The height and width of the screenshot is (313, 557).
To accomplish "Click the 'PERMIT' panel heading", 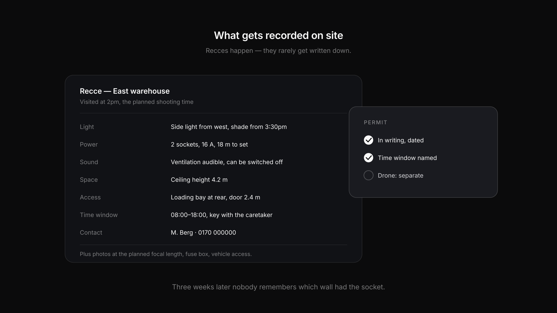I will 375,122.
